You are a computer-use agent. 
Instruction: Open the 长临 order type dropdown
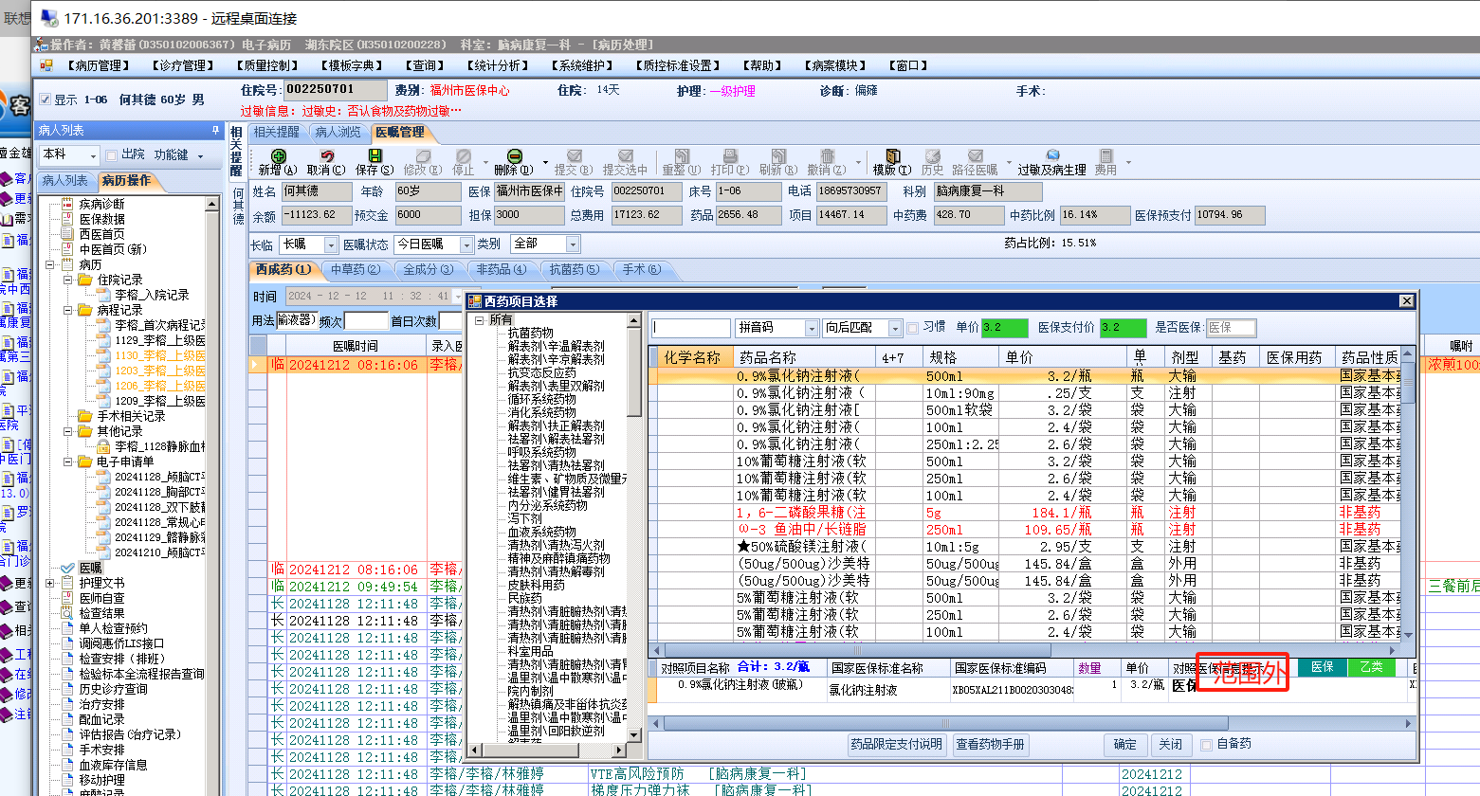pyautogui.click(x=331, y=244)
